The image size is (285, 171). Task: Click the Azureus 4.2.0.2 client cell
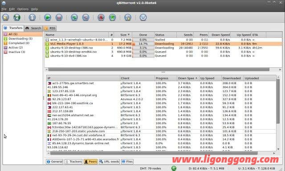pyautogui.click(x=132, y=99)
